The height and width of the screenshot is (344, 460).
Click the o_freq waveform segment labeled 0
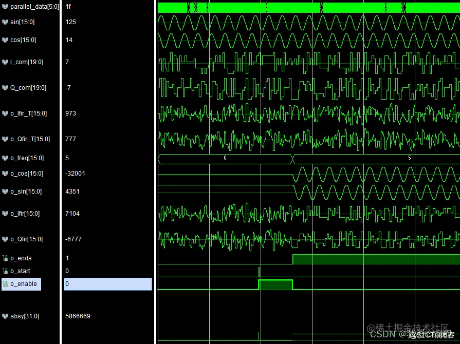point(225,158)
